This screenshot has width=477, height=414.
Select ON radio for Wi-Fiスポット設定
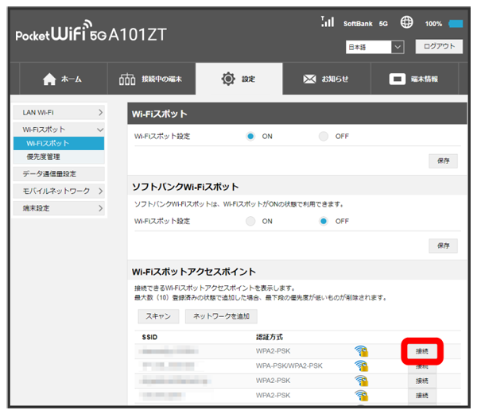(250, 136)
